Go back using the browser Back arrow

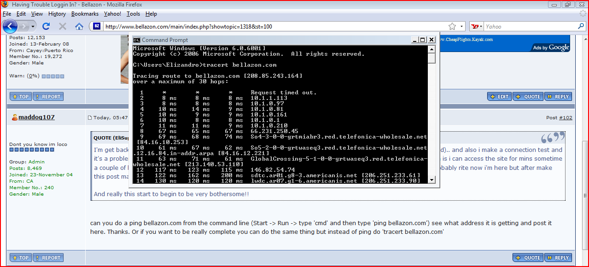click(10, 26)
